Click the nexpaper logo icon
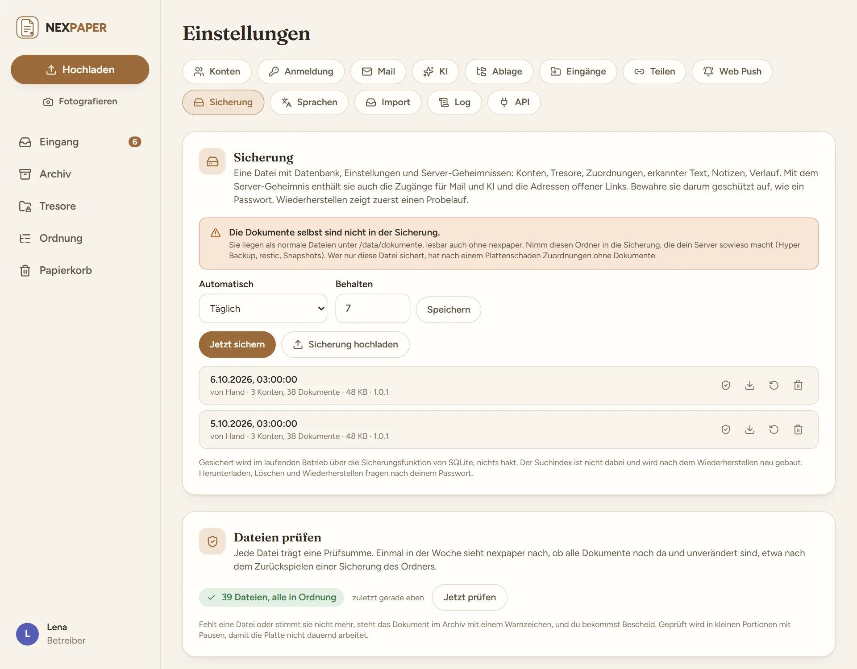Image resolution: width=857 pixels, height=669 pixels. (x=27, y=28)
